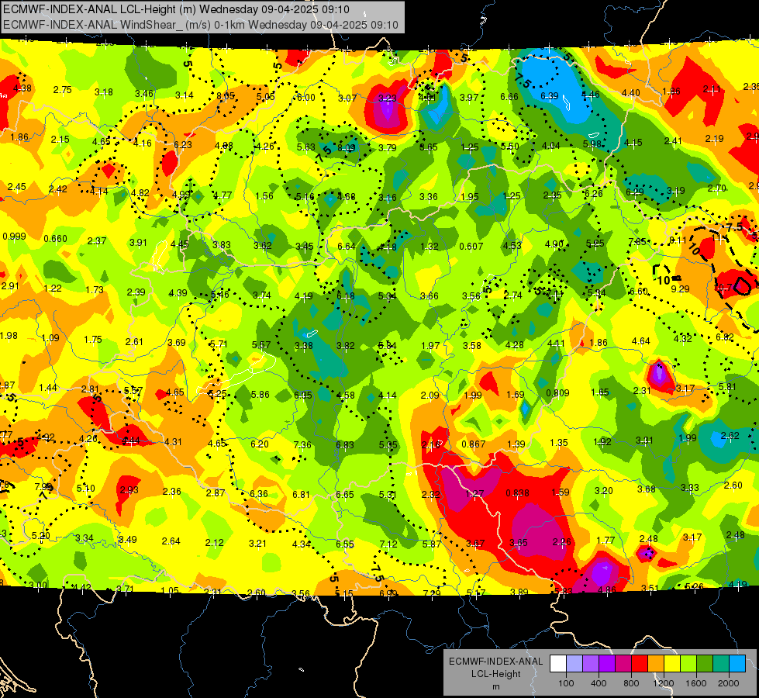
Task: Click the wind shear value '6.64'
Action: tap(347, 247)
